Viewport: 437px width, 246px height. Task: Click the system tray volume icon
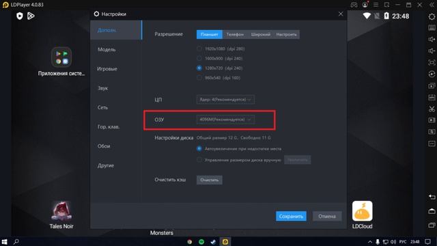coord(393,242)
